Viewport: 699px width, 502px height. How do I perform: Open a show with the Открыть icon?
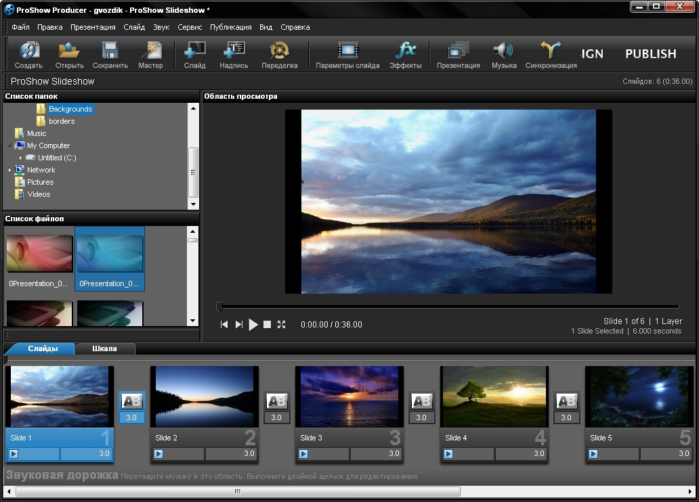coord(69,51)
